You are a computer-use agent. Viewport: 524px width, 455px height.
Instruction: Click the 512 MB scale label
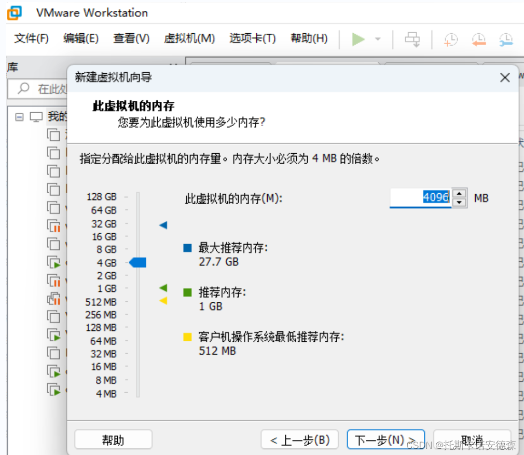101,302
